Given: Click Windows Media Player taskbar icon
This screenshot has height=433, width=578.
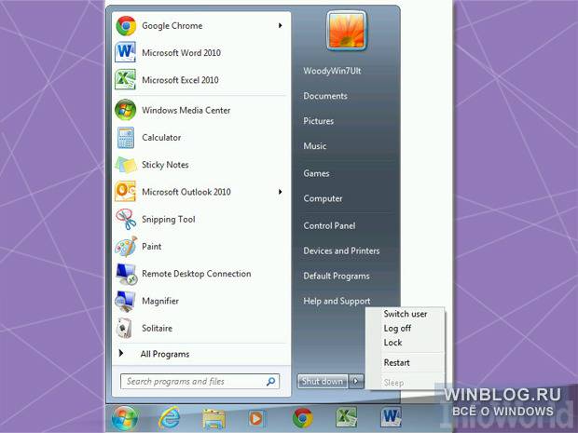Looking at the screenshot, I should [x=255, y=419].
